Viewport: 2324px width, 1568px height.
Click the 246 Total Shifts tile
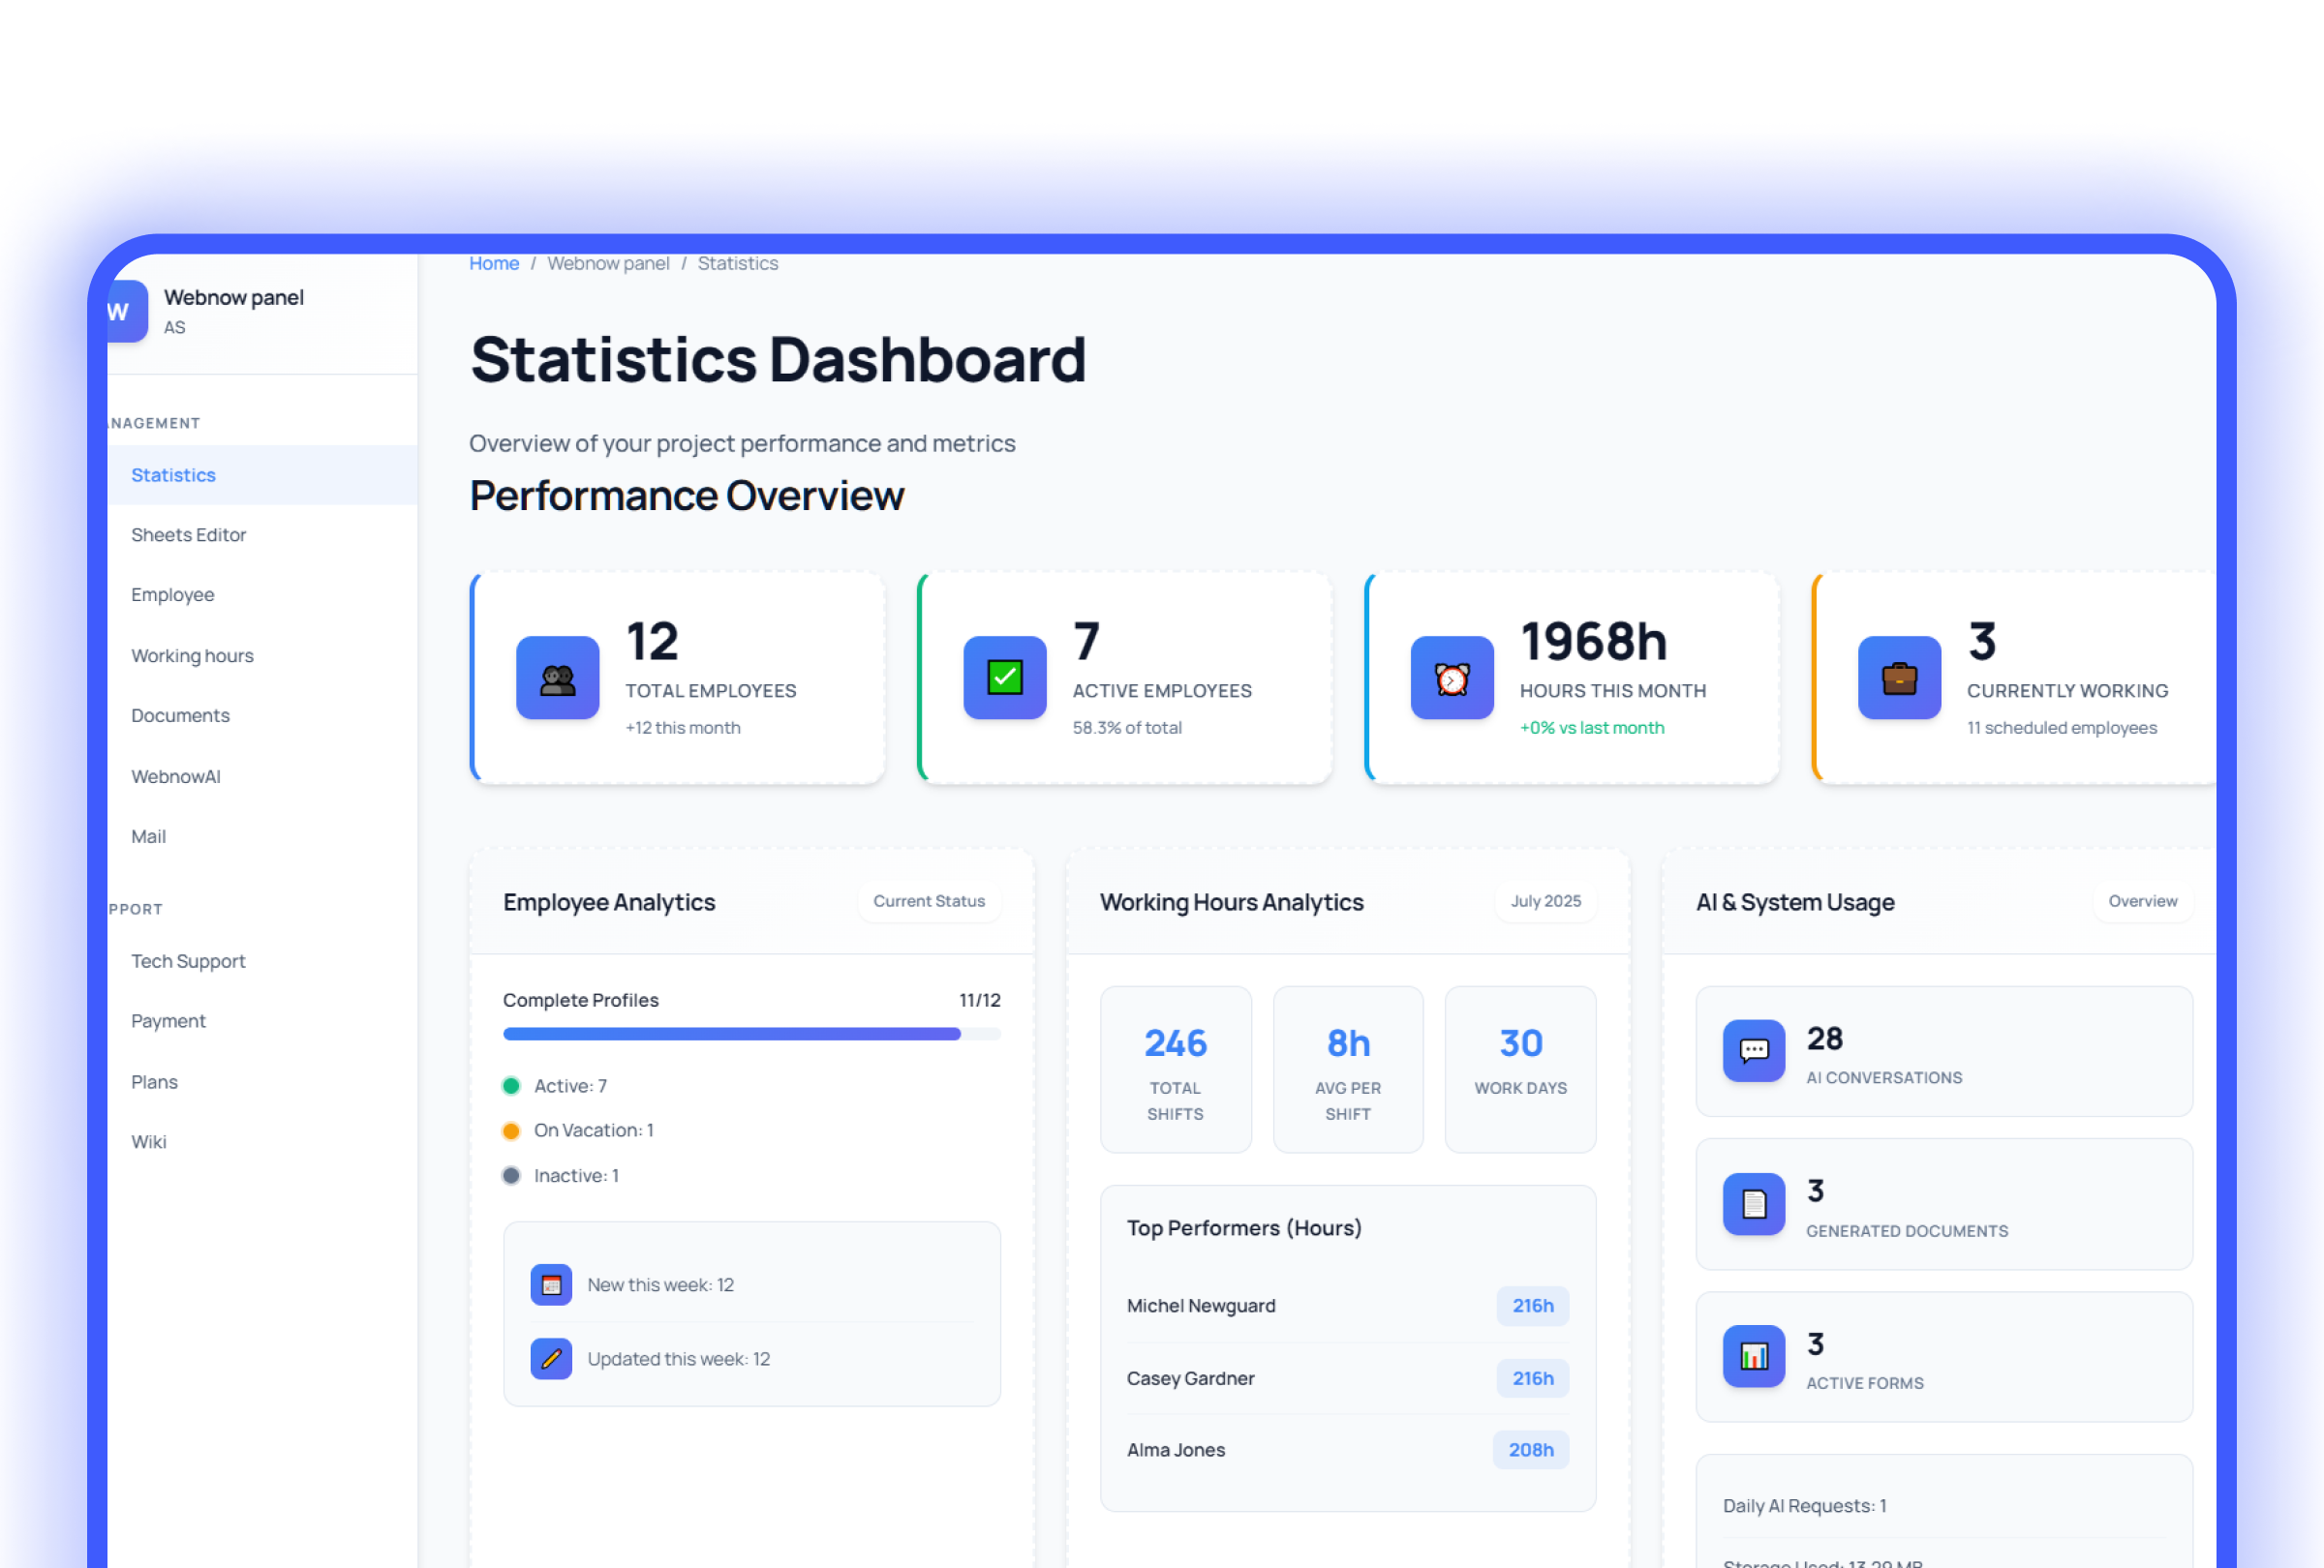pyautogui.click(x=1176, y=1070)
